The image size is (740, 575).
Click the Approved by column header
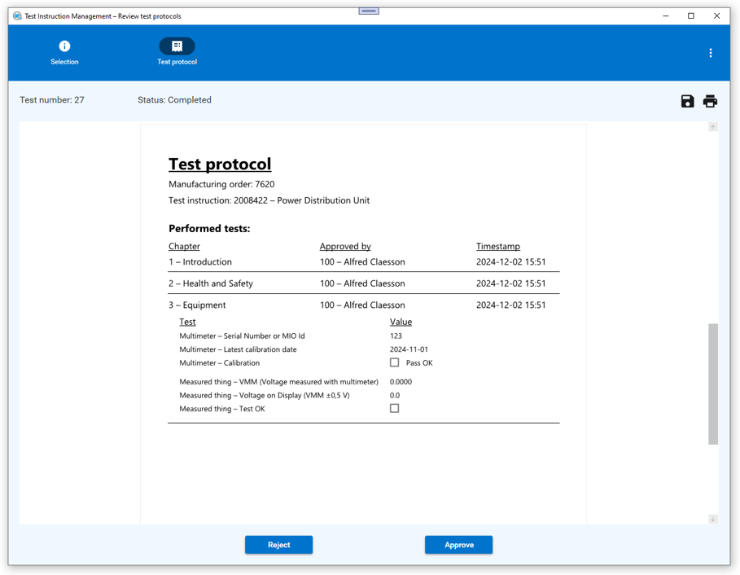(x=345, y=247)
